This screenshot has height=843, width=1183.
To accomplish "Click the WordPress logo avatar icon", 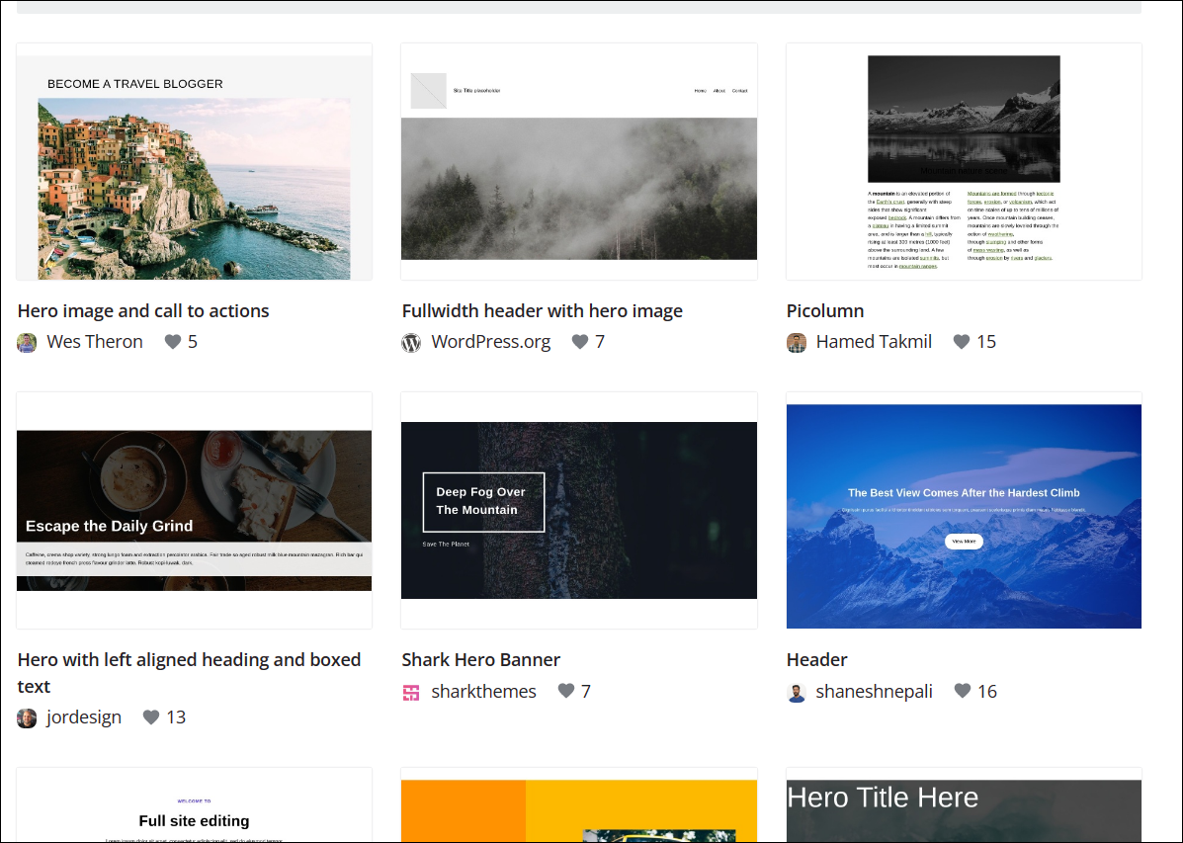I will (411, 343).
